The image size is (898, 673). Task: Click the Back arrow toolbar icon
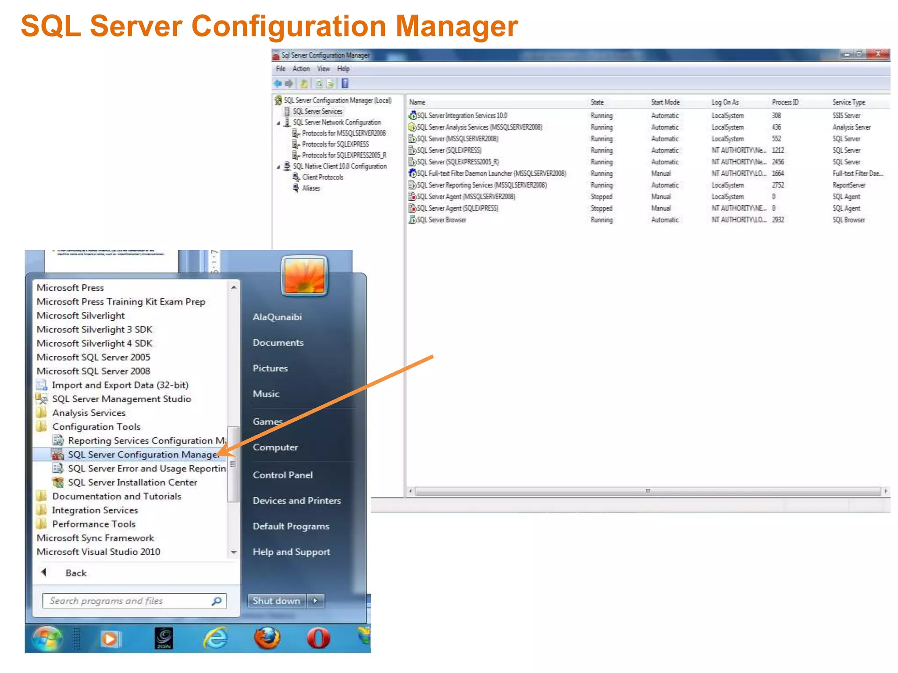[x=278, y=83]
